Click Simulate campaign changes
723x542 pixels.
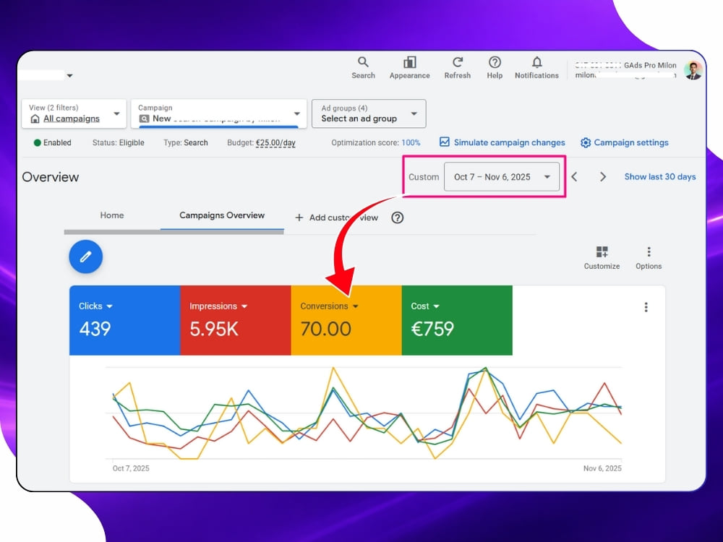[x=502, y=142]
